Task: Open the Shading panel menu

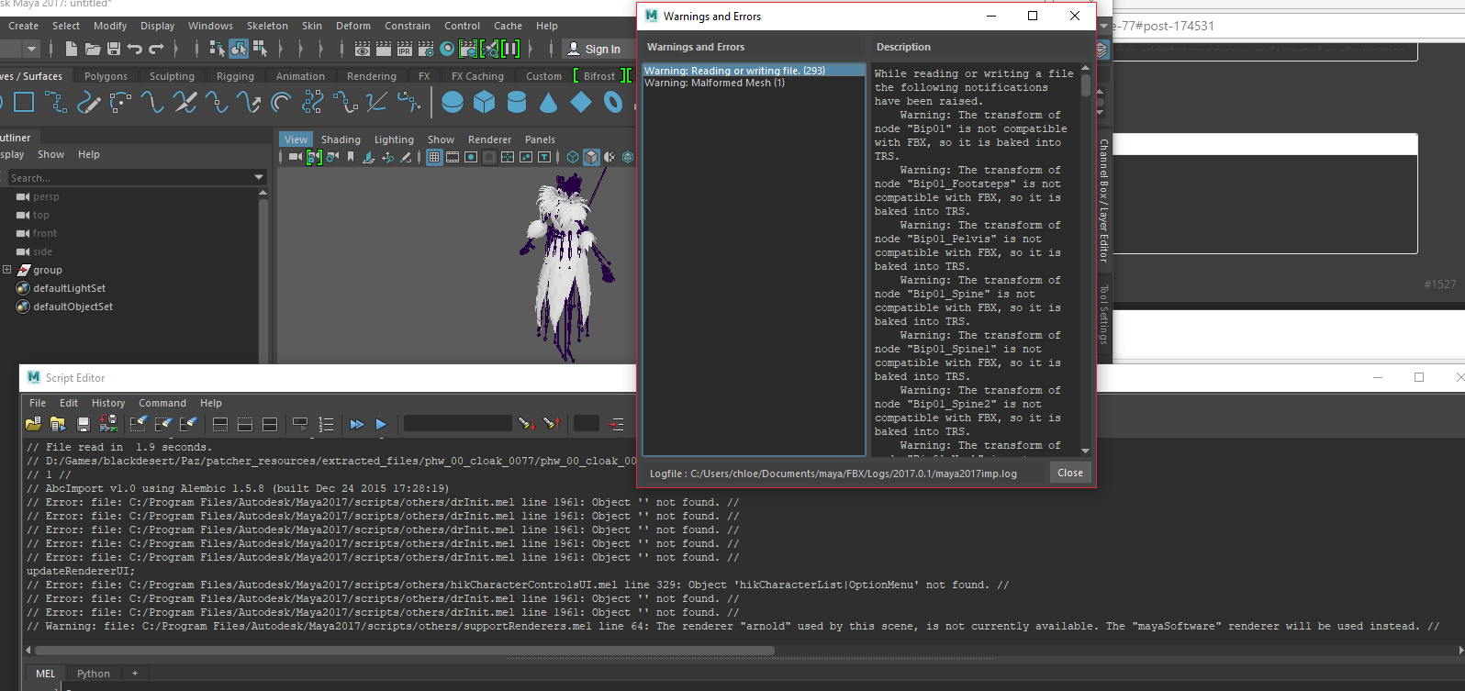Action: [341, 139]
